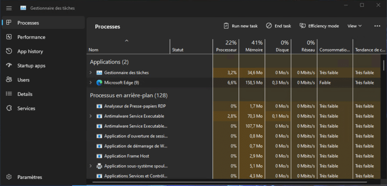Click the Details list icon

[9, 94]
